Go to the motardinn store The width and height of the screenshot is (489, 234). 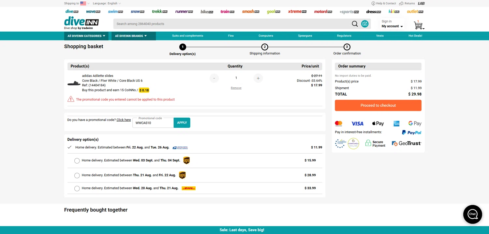click(x=323, y=11)
